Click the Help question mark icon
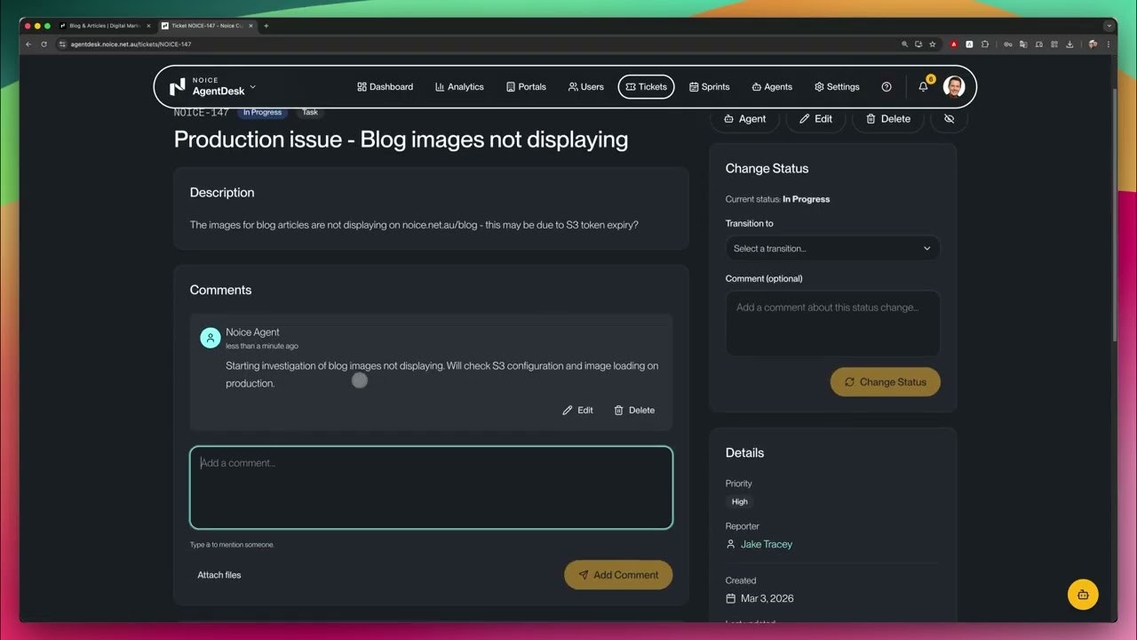1137x640 pixels. coord(886,86)
